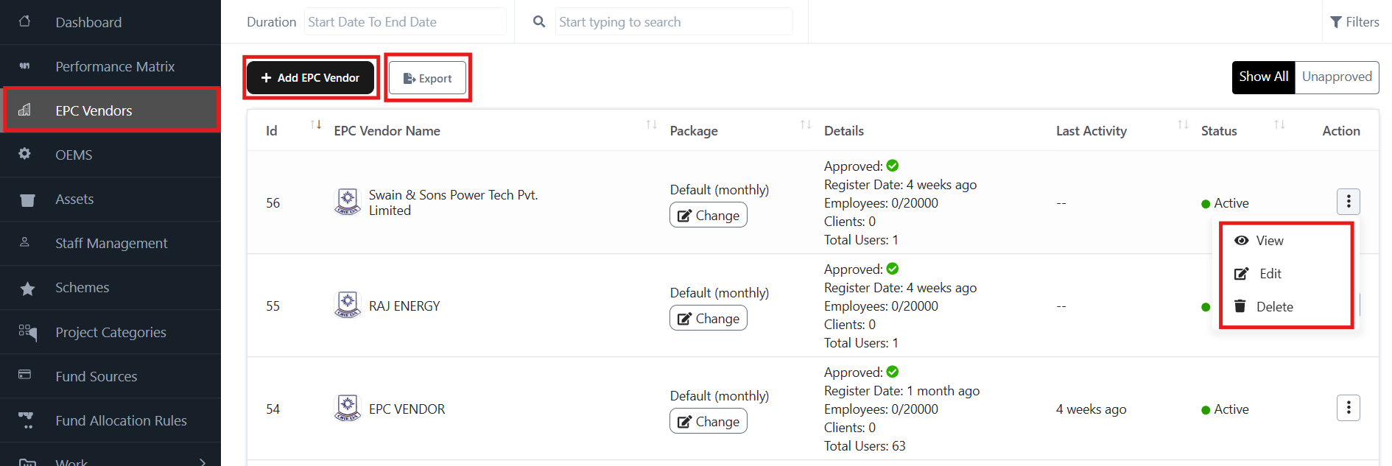Choose View from the action menu
The width and height of the screenshot is (1392, 466).
(x=1269, y=241)
